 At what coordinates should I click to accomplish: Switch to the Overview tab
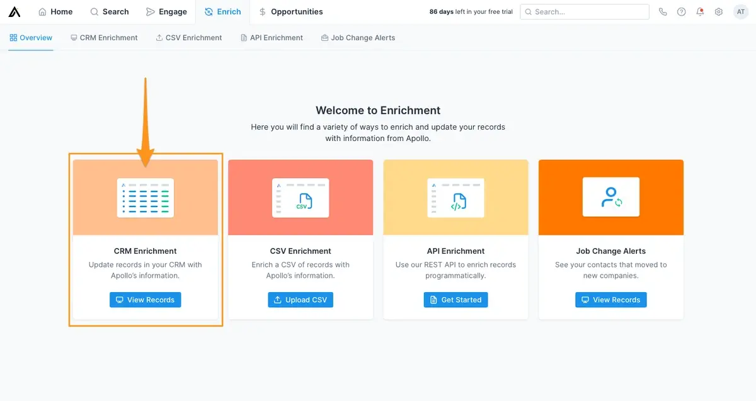(x=31, y=38)
